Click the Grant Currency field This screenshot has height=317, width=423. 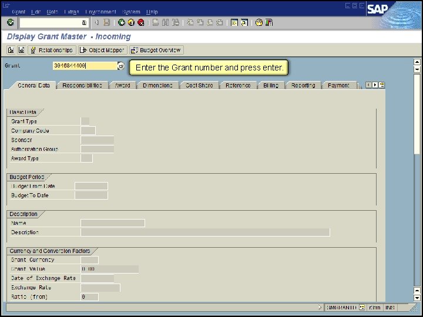(89, 260)
